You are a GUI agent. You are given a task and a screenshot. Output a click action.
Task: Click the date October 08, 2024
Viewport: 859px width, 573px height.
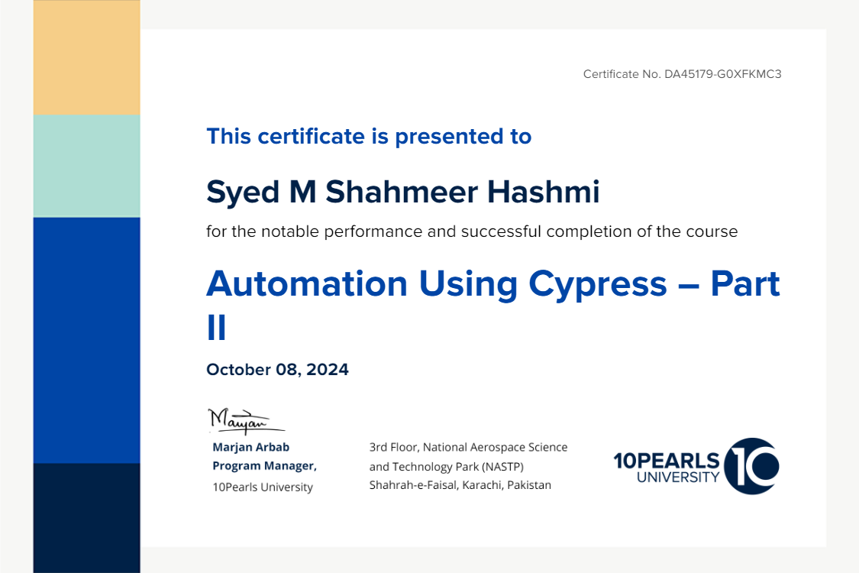point(277,370)
